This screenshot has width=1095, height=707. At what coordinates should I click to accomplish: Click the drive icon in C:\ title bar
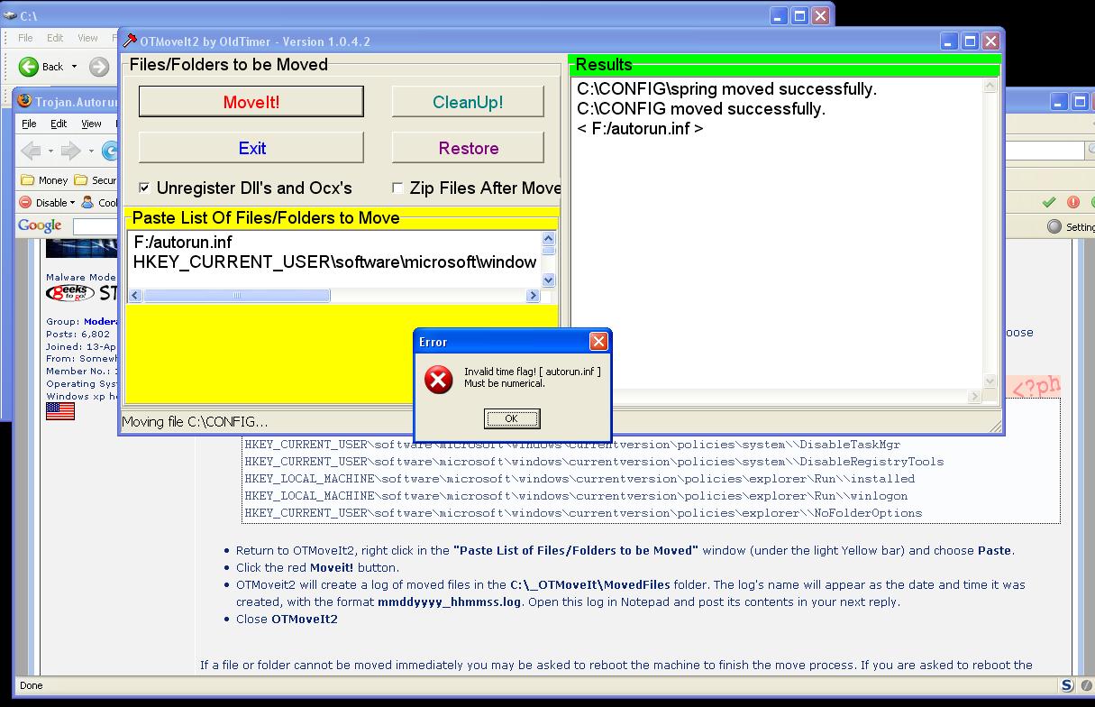point(10,16)
